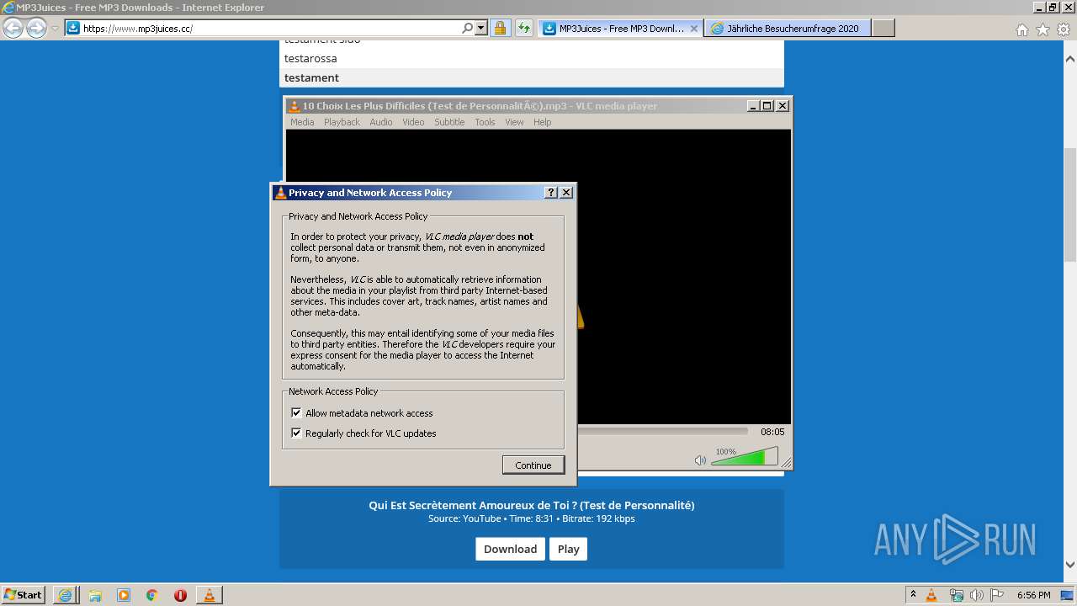Click the security lock icon
Viewport: 1077px width, 606px height.
pos(500,28)
